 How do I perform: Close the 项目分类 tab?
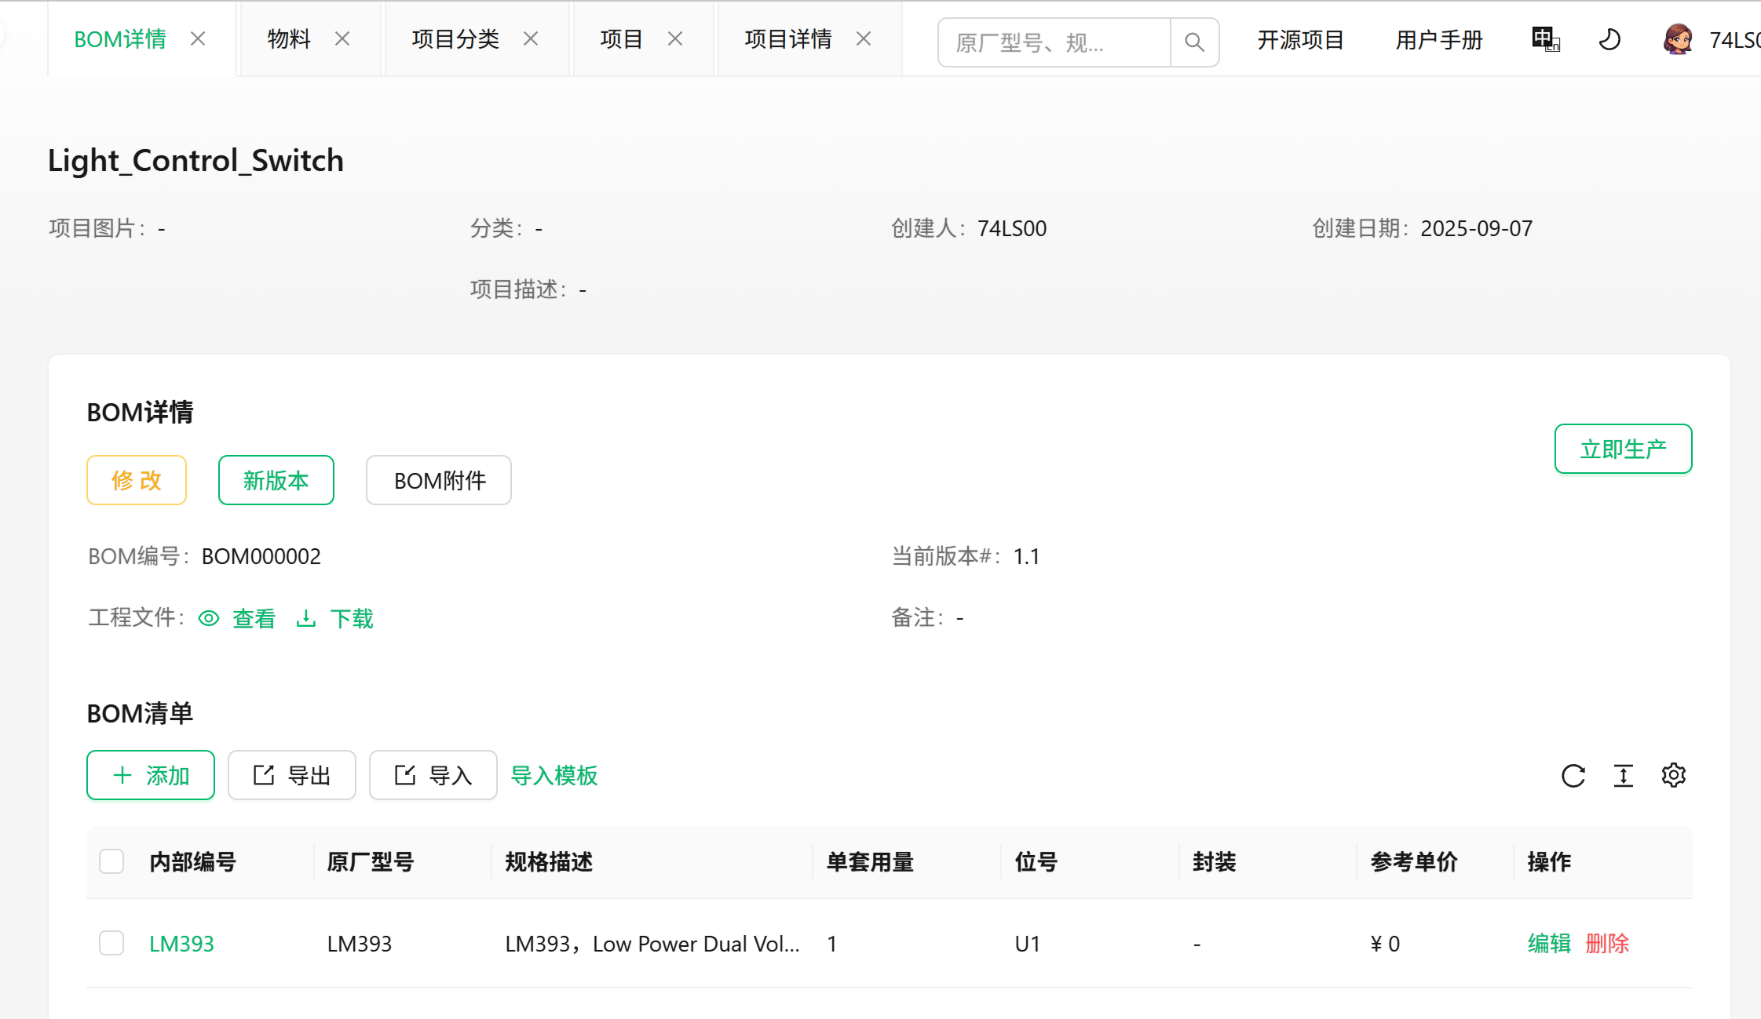[531, 39]
